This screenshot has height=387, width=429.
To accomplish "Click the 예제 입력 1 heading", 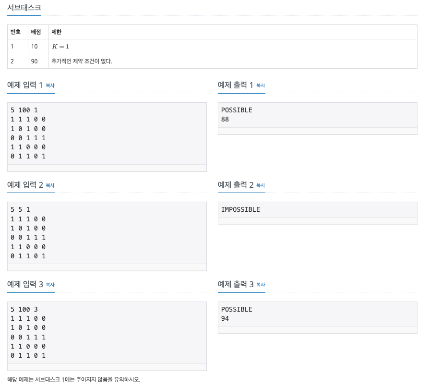I will pyautogui.click(x=24, y=85).
